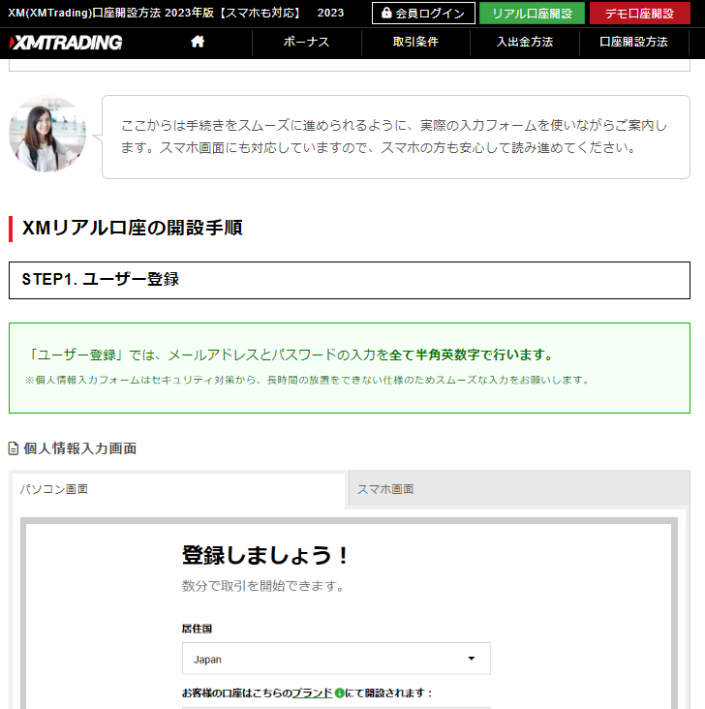Open the 会員ログイン button
Screen dimensions: 705x709
click(x=423, y=14)
